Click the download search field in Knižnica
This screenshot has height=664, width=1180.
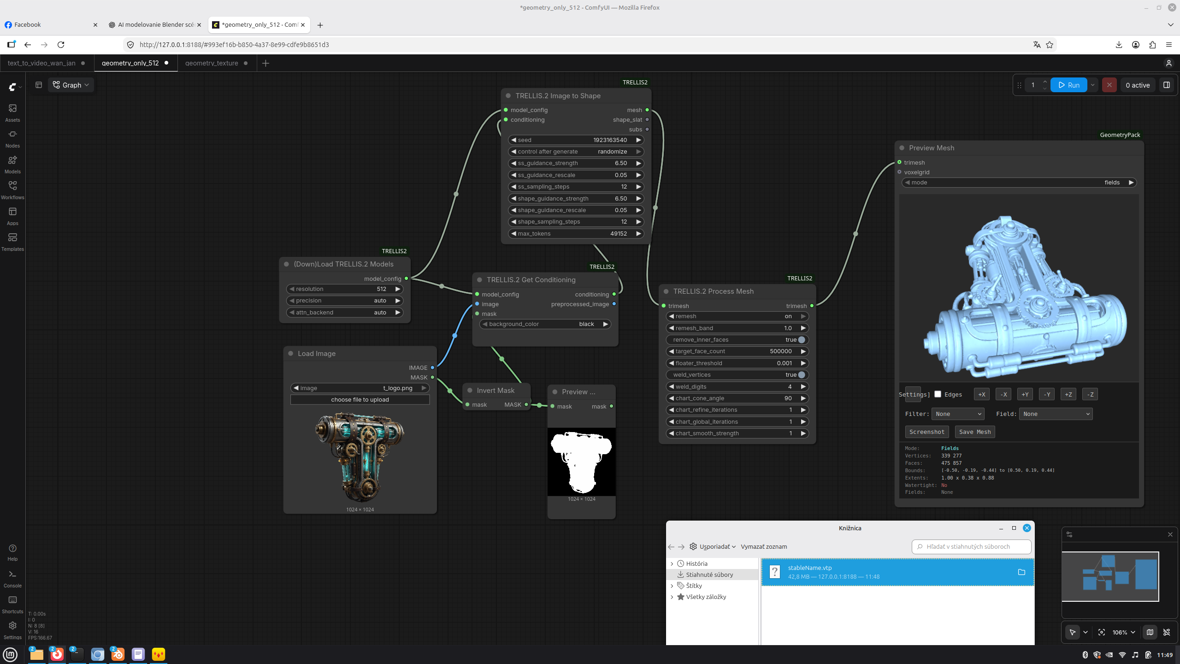pyautogui.click(x=971, y=546)
